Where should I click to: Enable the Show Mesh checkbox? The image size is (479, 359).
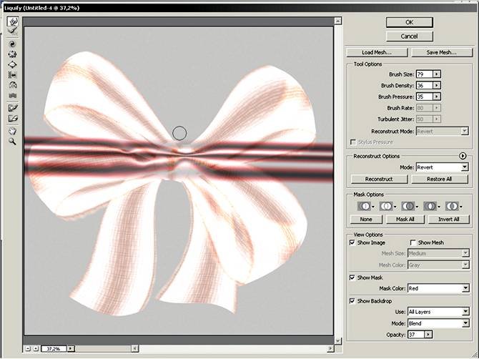413,242
